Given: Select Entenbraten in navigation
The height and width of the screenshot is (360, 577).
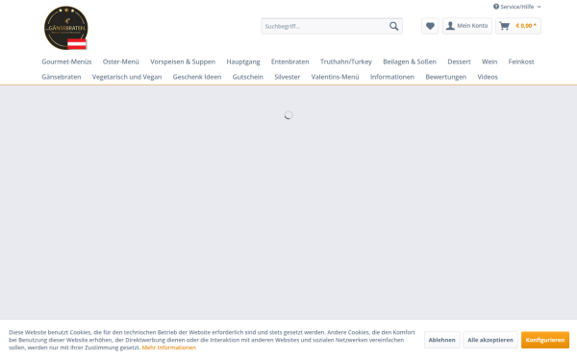Looking at the screenshot, I should pyautogui.click(x=290, y=61).
